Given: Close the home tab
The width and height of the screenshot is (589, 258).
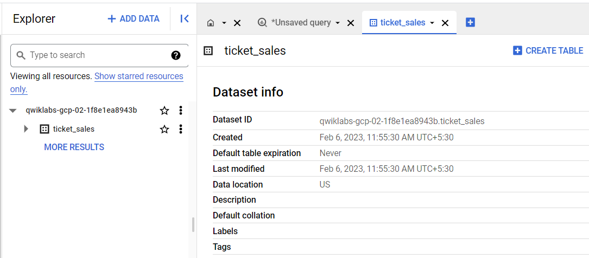Looking at the screenshot, I should pyautogui.click(x=237, y=23).
